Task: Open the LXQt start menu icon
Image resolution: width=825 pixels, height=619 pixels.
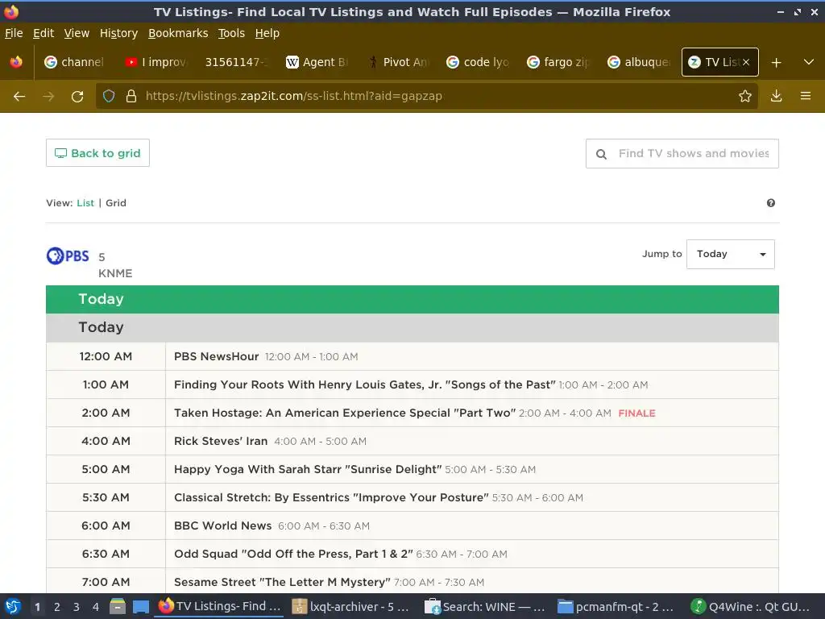Action: click(13, 607)
